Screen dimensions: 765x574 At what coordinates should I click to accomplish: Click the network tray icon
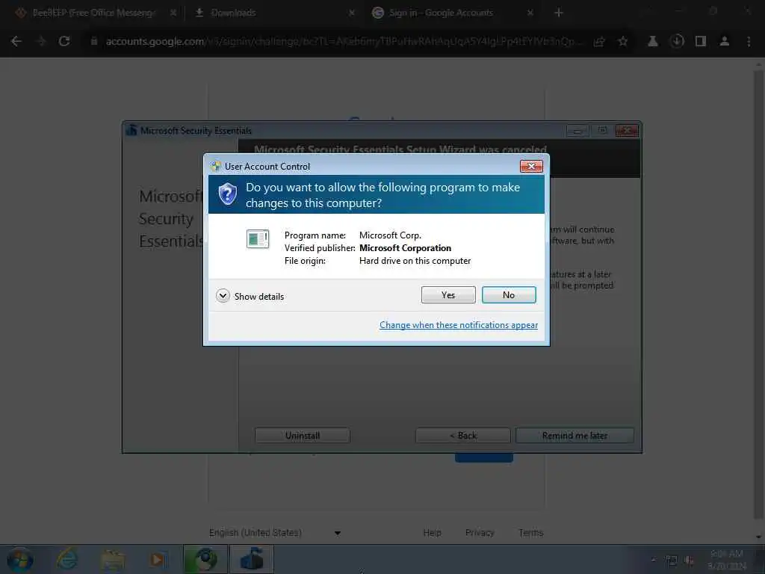[x=672, y=561]
